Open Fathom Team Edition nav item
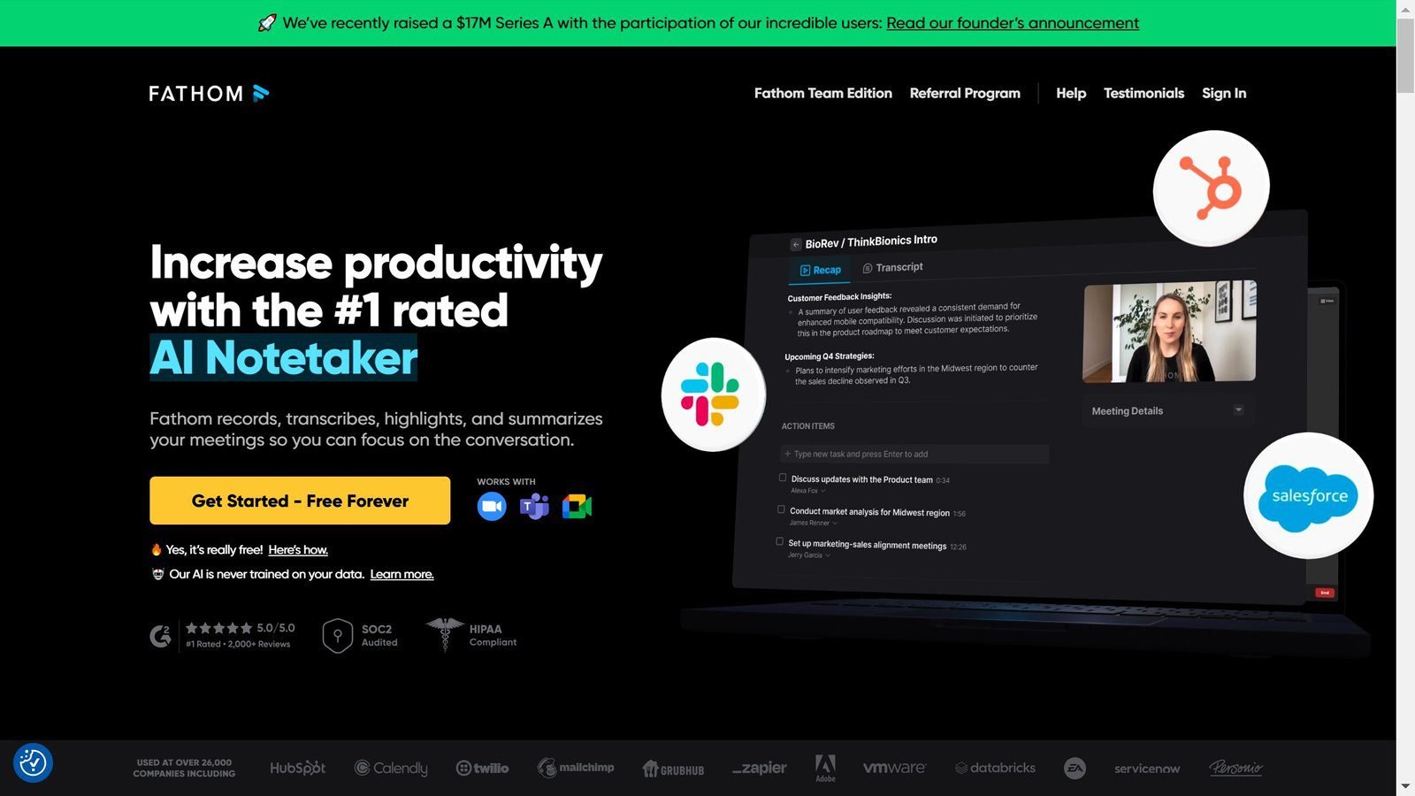 click(822, 93)
